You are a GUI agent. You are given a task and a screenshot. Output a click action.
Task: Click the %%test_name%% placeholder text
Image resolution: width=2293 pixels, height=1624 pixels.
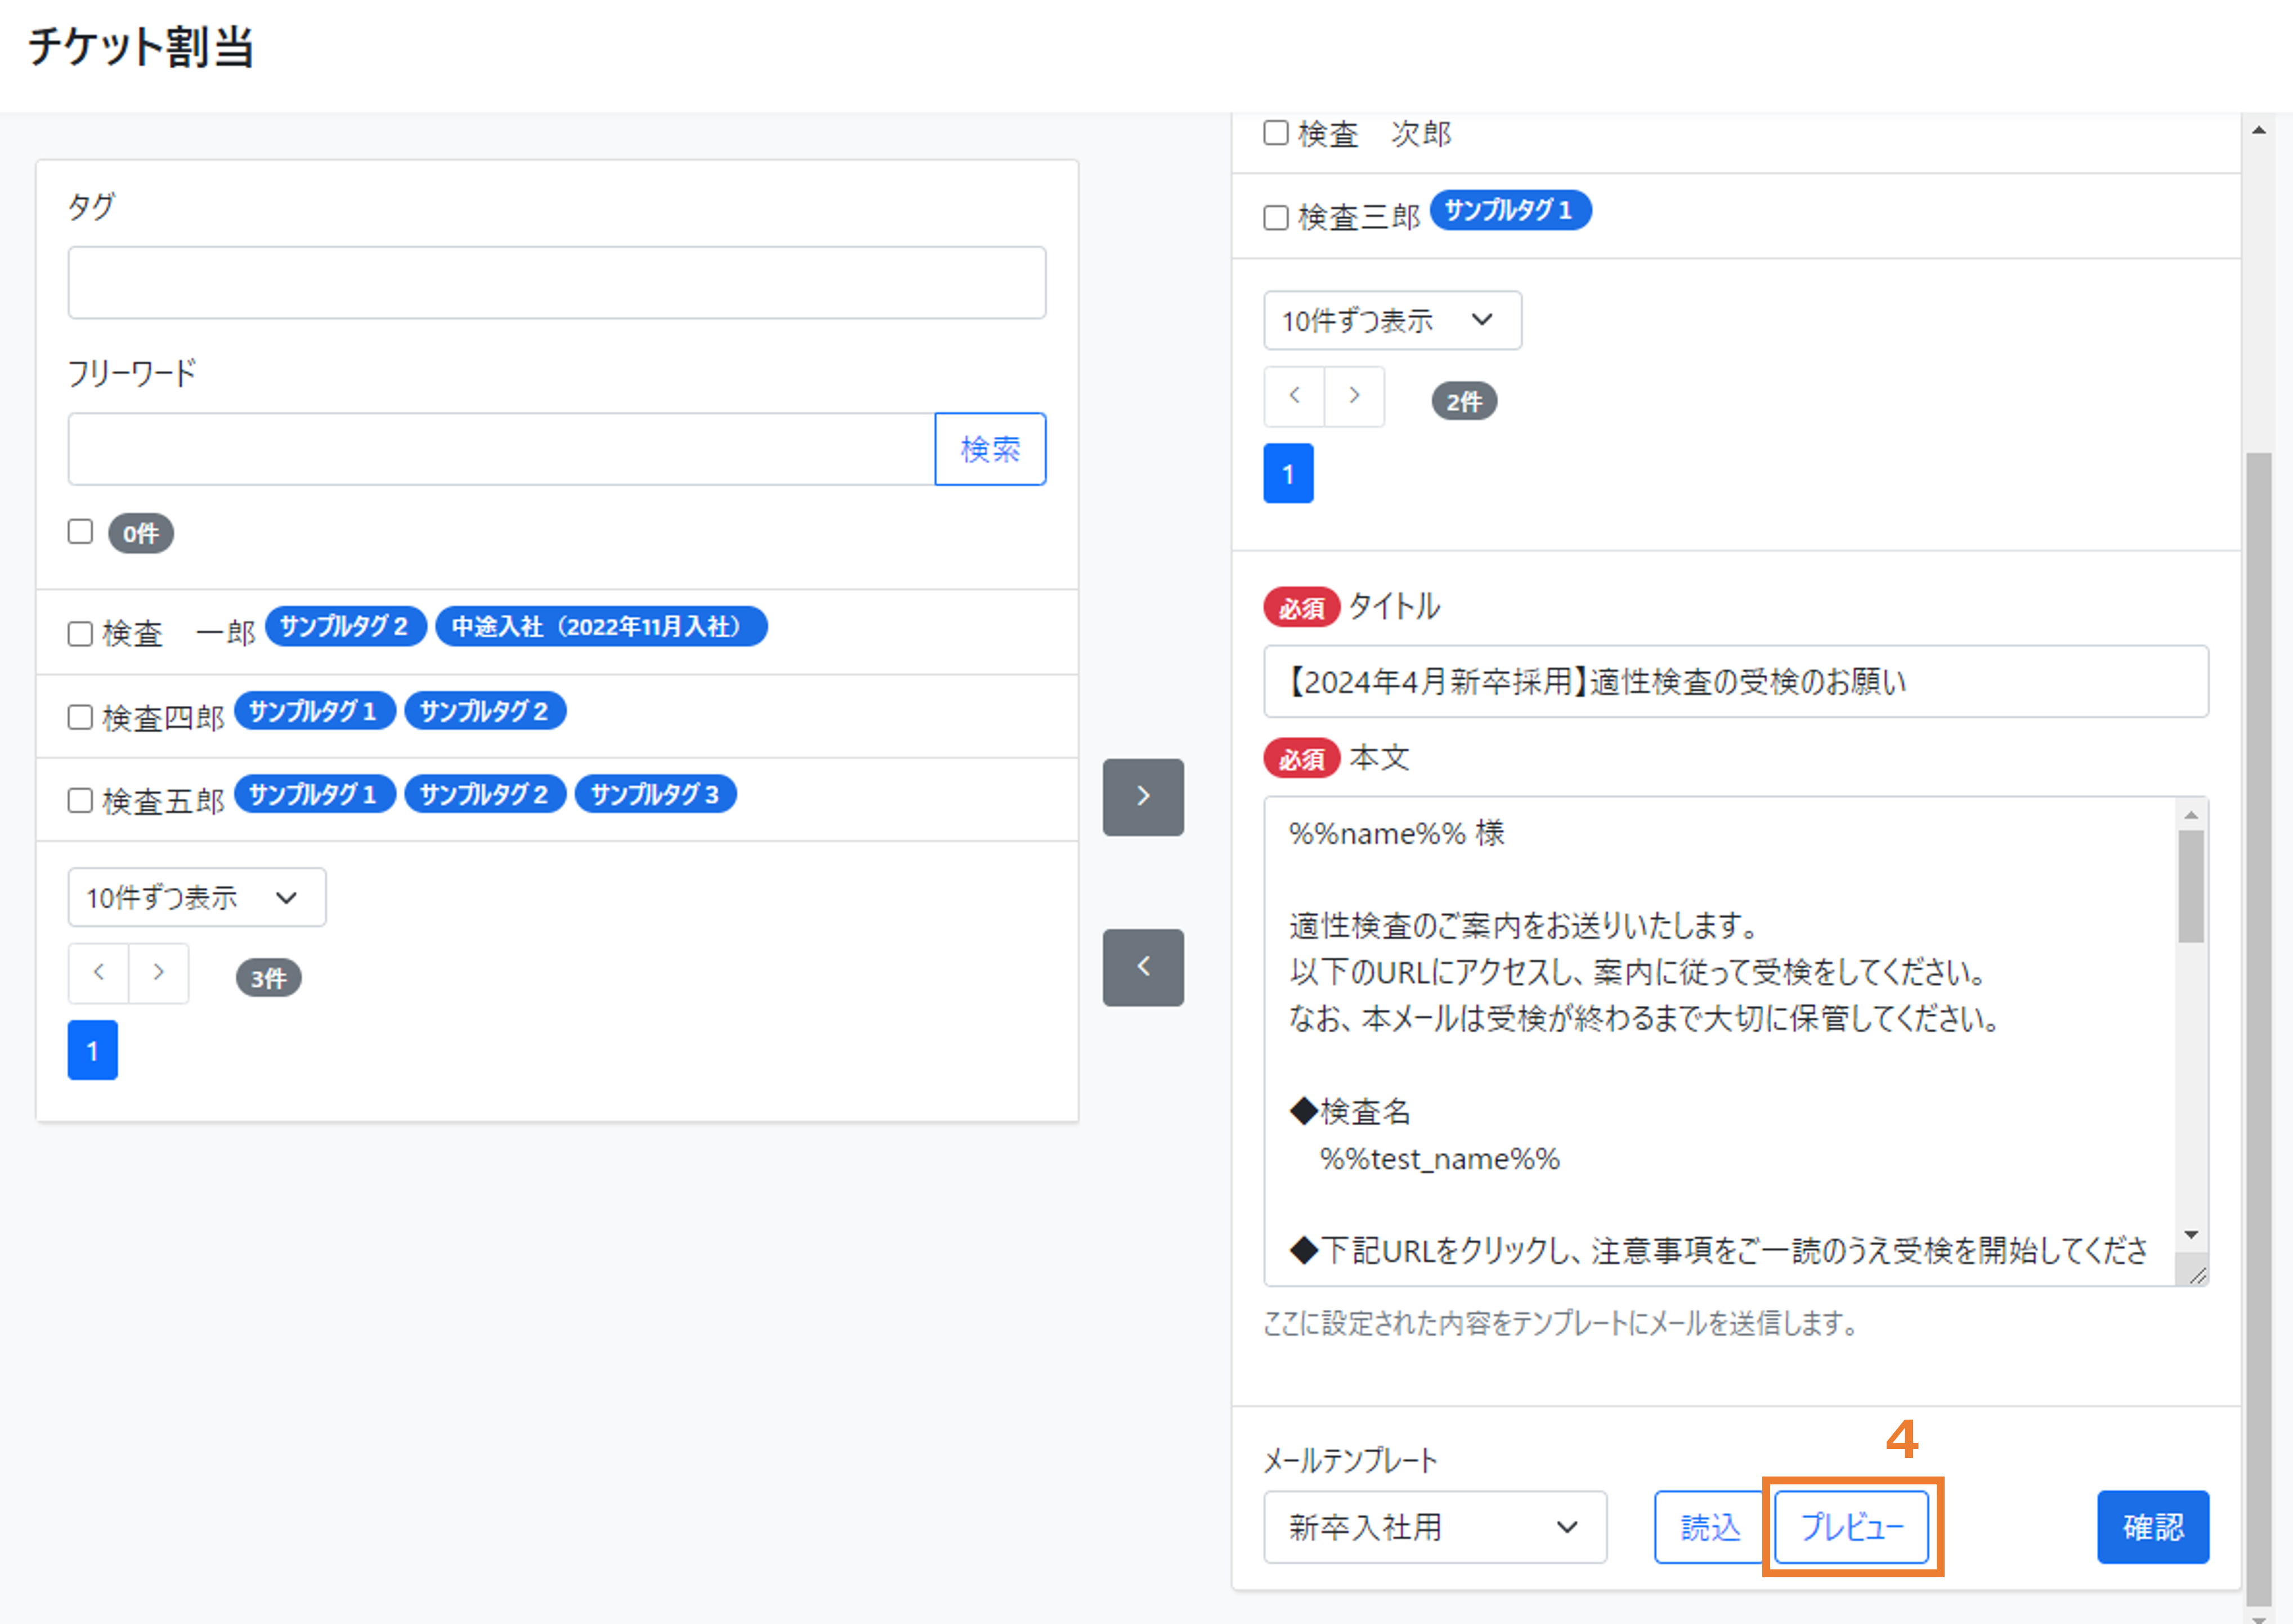coord(1439,1160)
